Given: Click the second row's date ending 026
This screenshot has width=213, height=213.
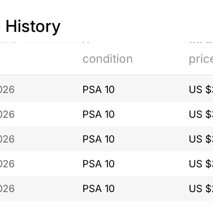Looking at the screenshot, I should pos(7,114).
